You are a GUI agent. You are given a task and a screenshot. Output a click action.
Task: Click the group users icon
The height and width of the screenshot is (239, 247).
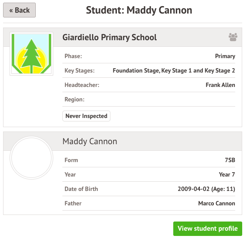[233, 37]
